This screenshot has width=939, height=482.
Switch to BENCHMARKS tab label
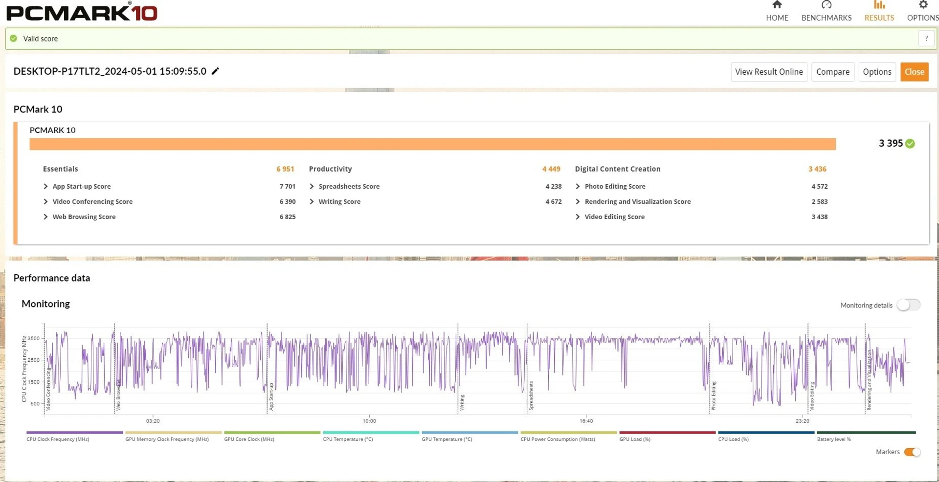coord(827,18)
